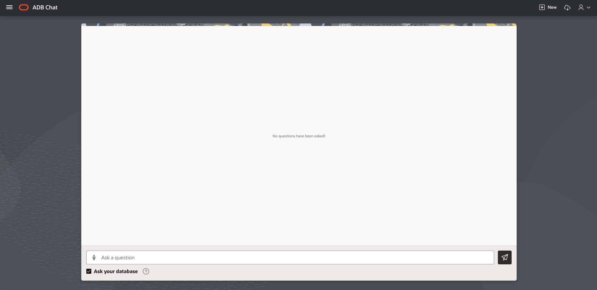Image resolution: width=597 pixels, height=290 pixels.
Task: Focus the Ask a question field
Action: 290,257
